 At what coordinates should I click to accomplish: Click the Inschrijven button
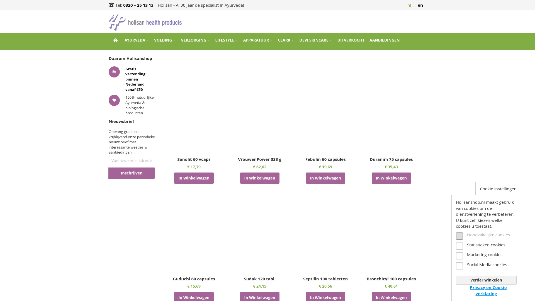pos(132,173)
